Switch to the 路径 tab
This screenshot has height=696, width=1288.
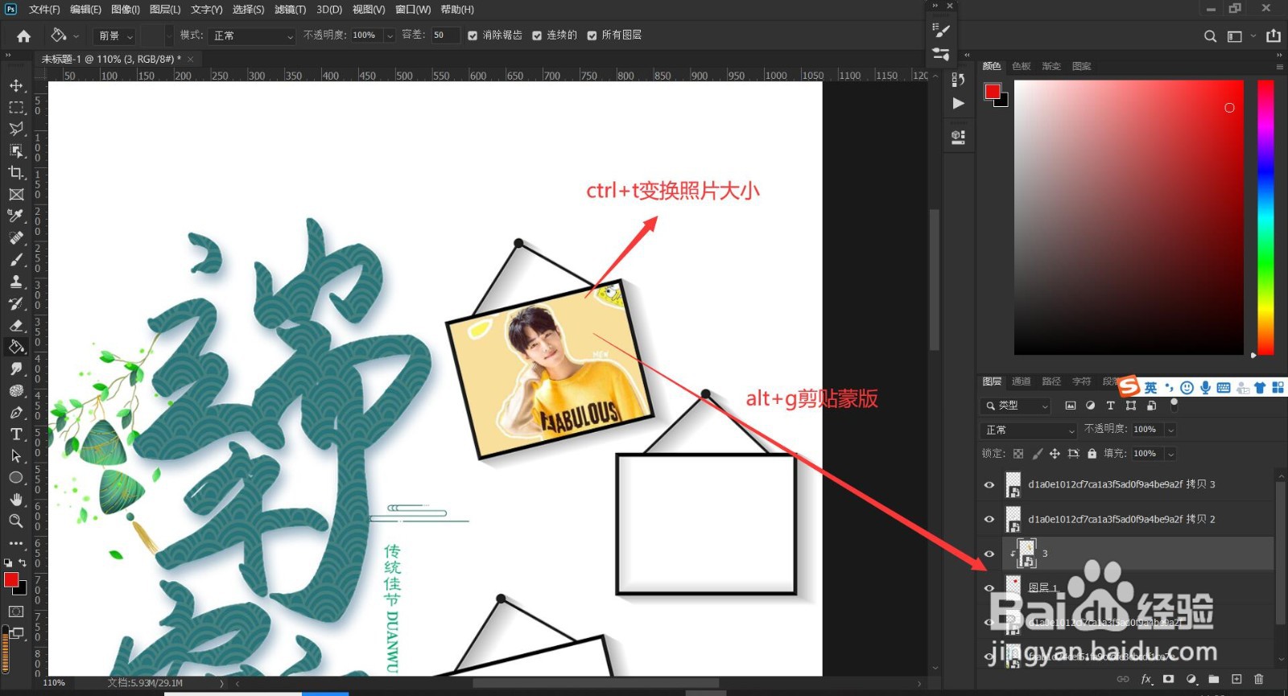1051,381
